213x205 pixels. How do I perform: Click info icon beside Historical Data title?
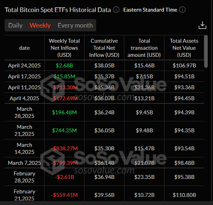116,10
